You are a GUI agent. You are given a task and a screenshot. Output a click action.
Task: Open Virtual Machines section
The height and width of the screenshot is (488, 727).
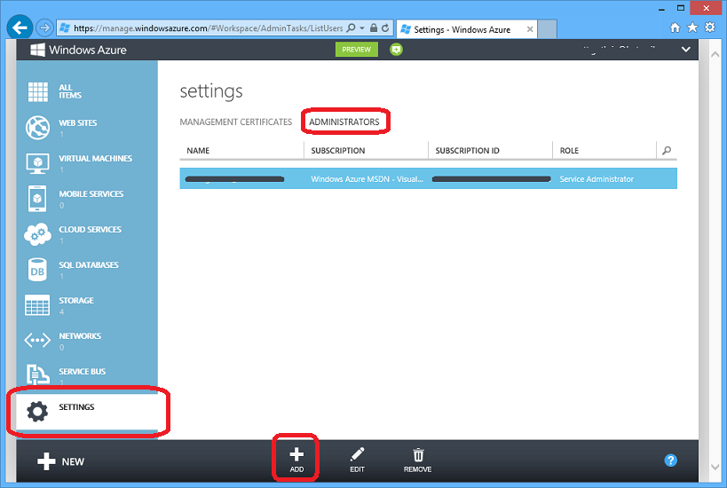pyautogui.click(x=87, y=163)
